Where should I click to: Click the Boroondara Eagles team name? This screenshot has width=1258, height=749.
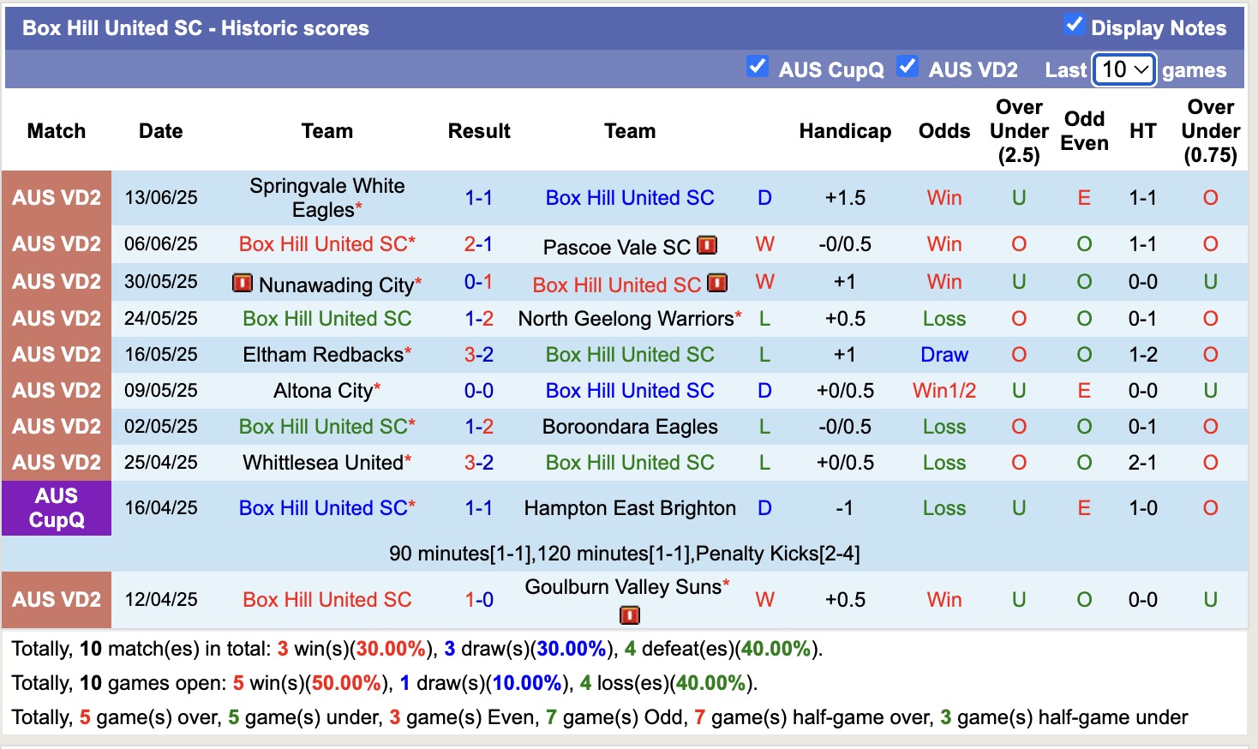(630, 427)
